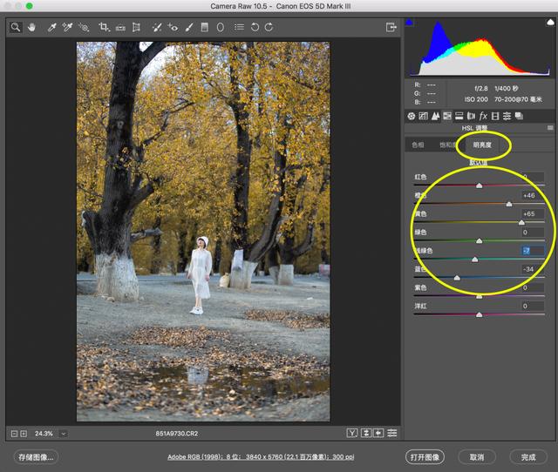This screenshot has width=558, height=472.
Task: Open the Snapshots panel tab
Action: pyautogui.click(x=519, y=116)
